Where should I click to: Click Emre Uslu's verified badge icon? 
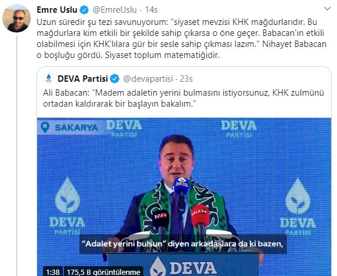(x=85, y=10)
